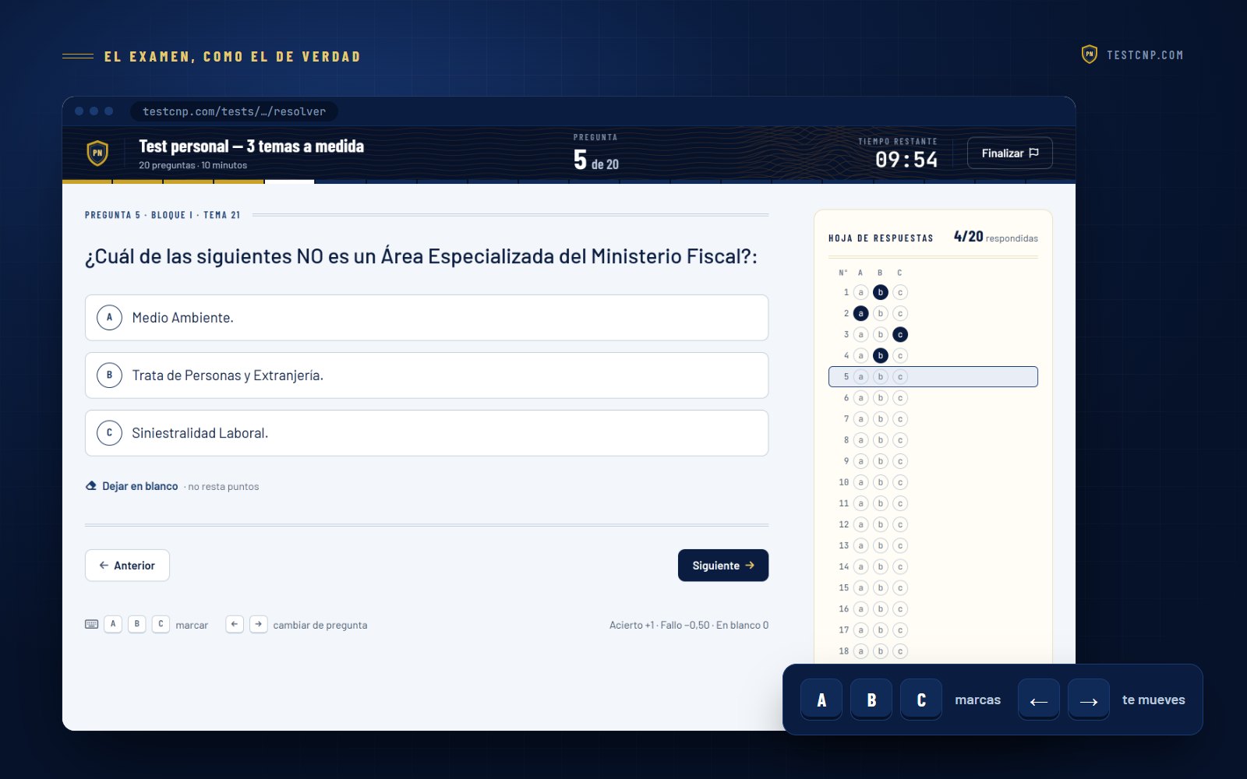Image resolution: width=1247 pixels, height=779 pixels.
Task: Click the small B key hint near marcar
Action: (x=137, y=624)
